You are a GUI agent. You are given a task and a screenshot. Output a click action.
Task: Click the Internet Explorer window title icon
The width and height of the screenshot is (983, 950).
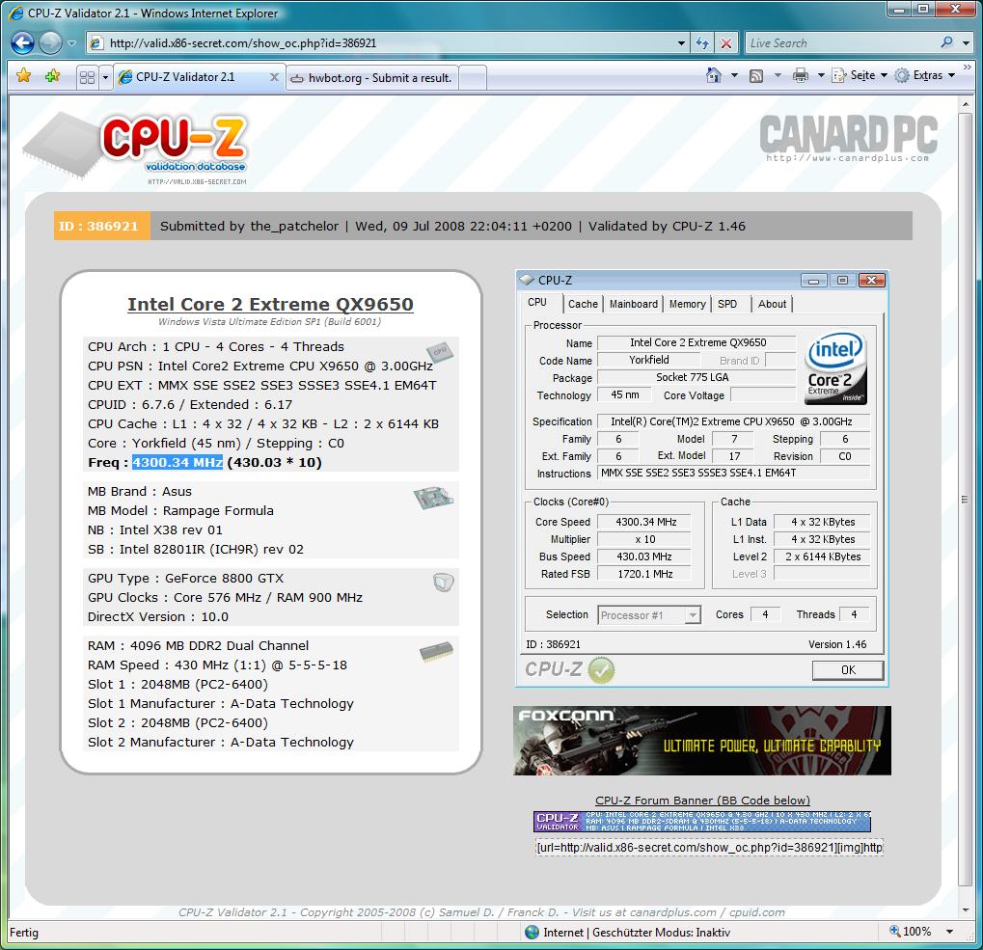click(17, 13)
